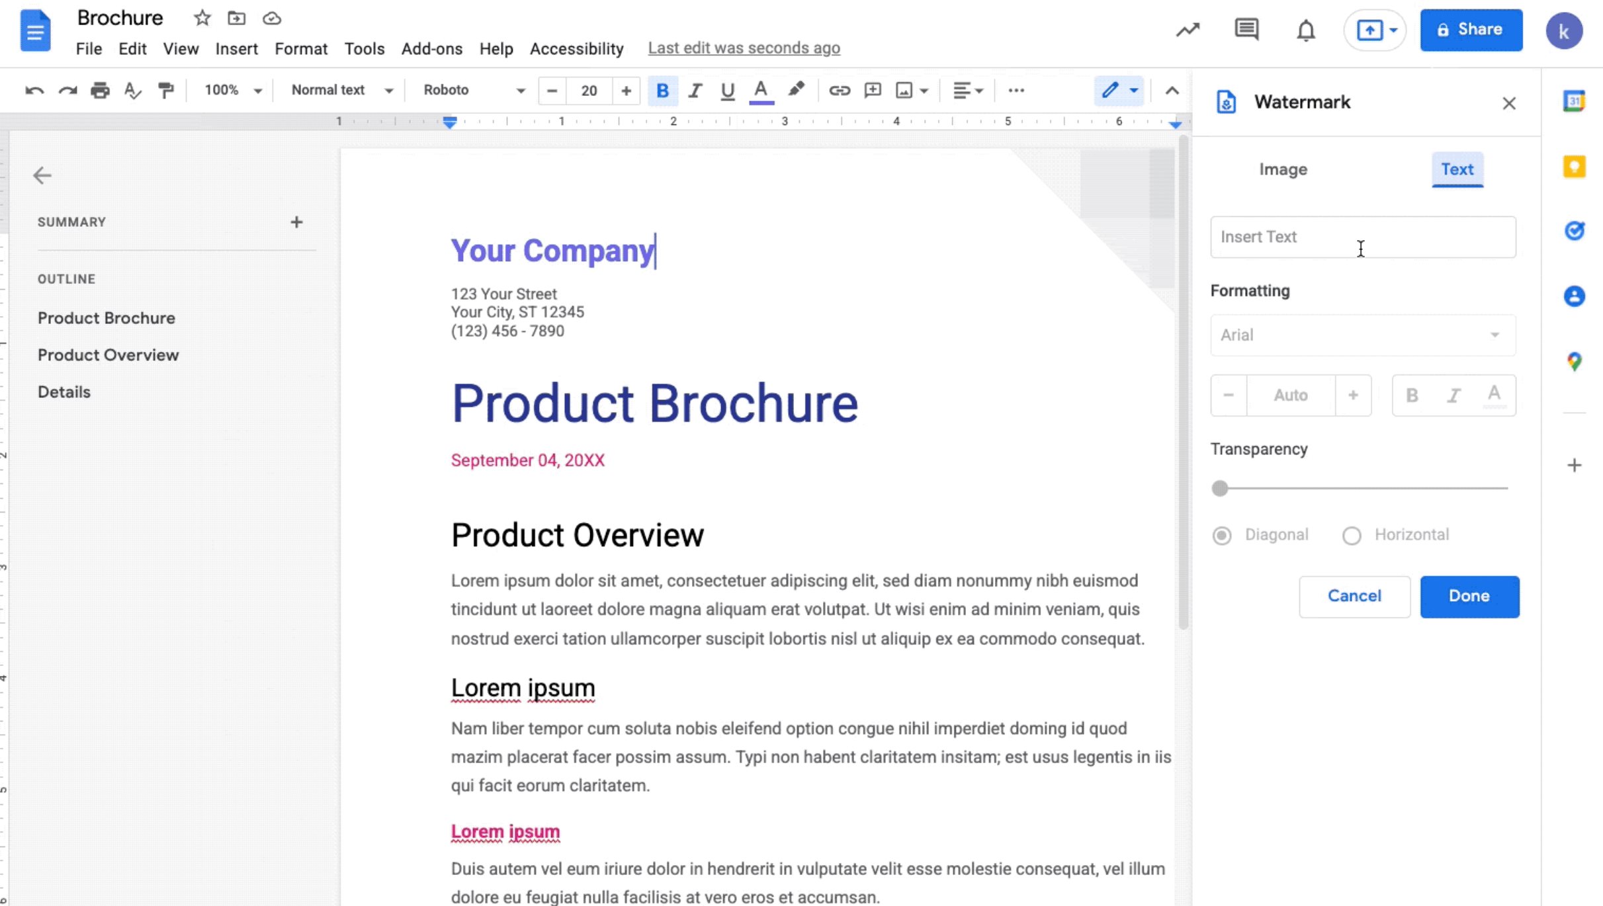Insert a link with chain icon

[x=839, y=91]
